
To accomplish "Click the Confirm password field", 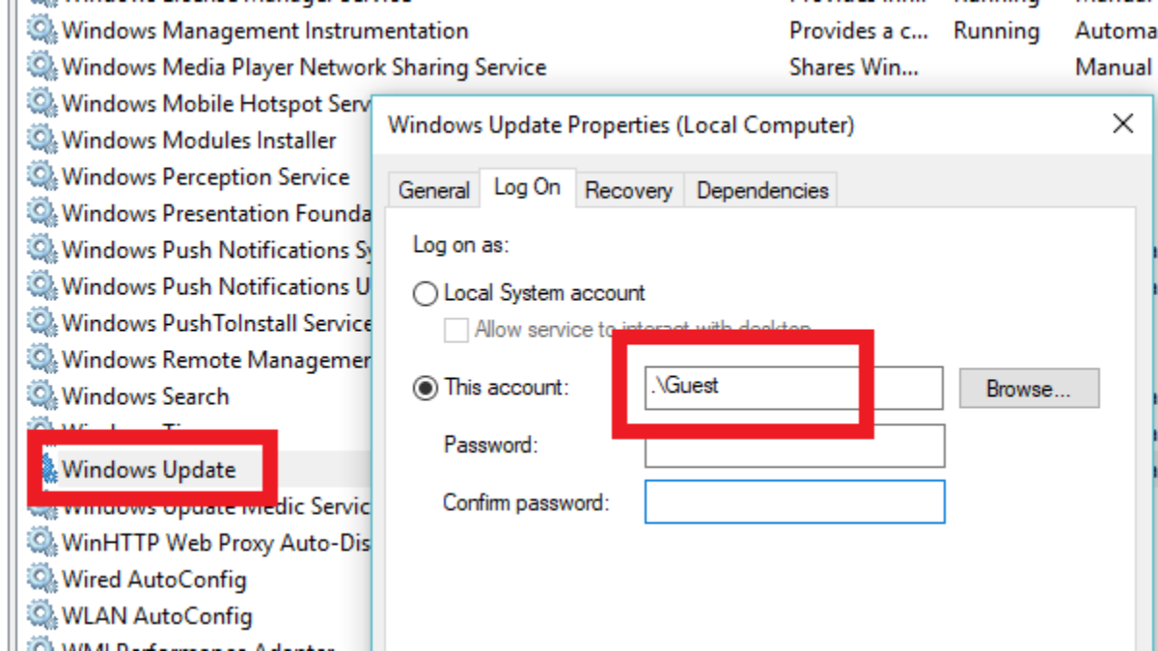I will pyautogui.click(x=794, y=502).
